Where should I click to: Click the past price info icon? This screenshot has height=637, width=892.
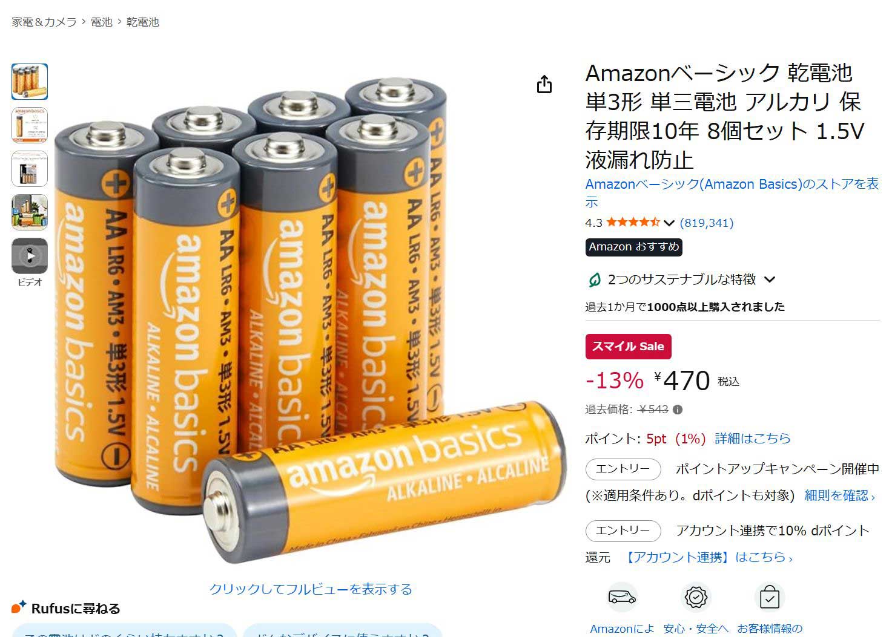(678, 410)
